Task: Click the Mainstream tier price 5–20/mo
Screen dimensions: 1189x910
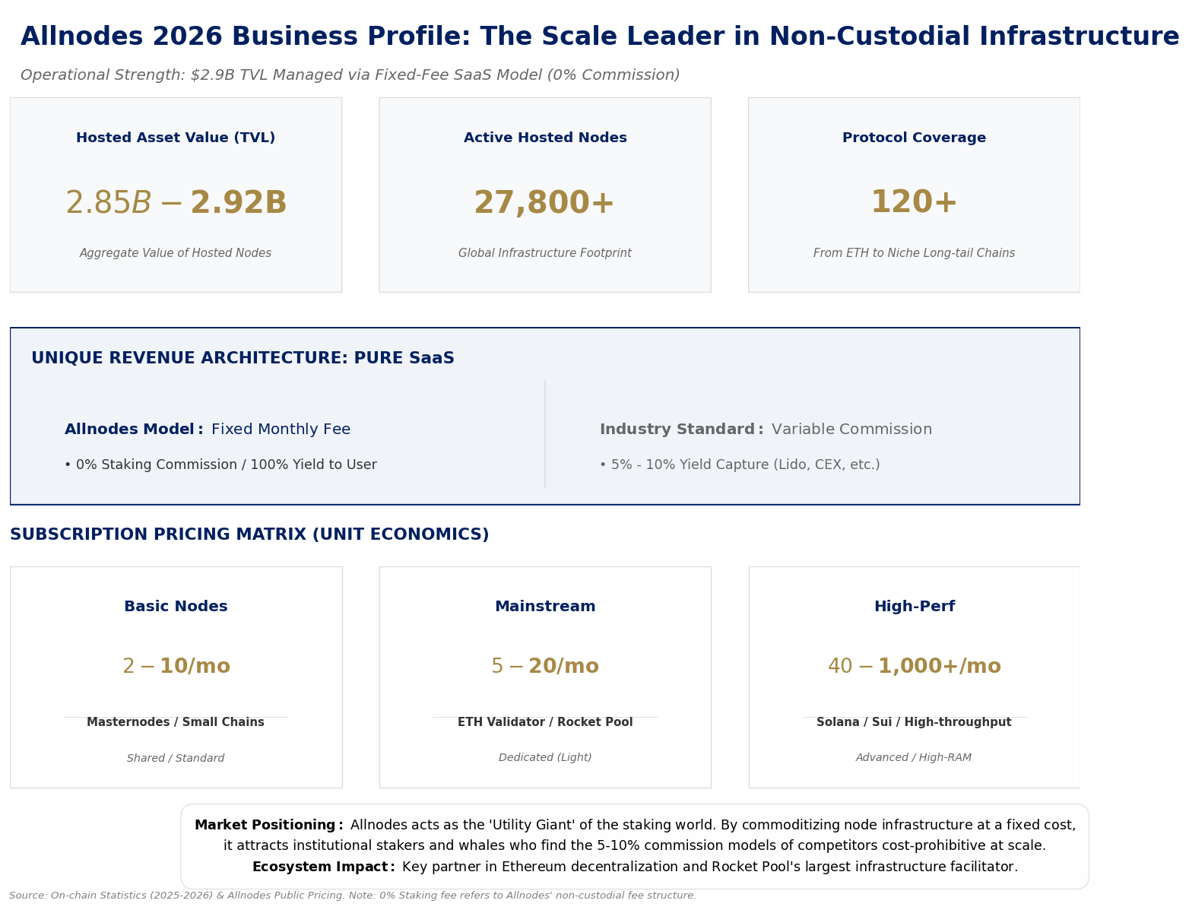Action: [x=545, y=667]
